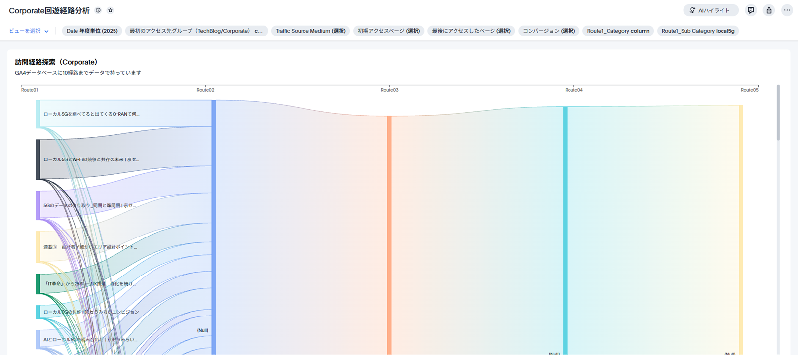Open the more options ellipsis menu
Screen dimensions: 798x355
(x=787, y=10)
